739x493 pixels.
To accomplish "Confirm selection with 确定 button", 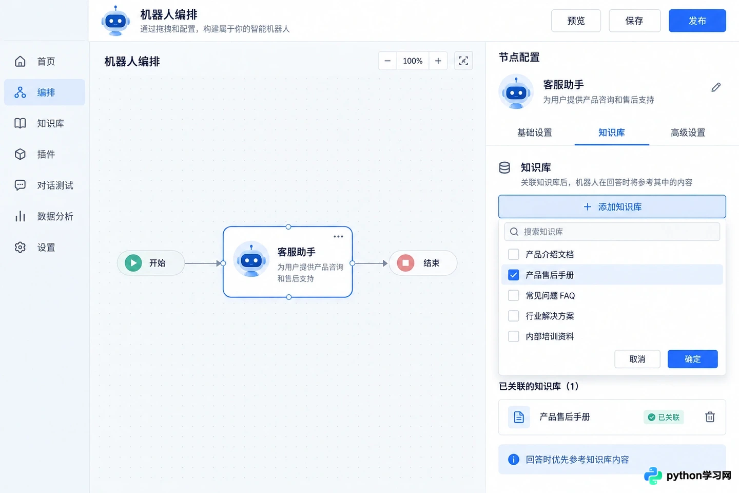I will [x=692, y=359].
